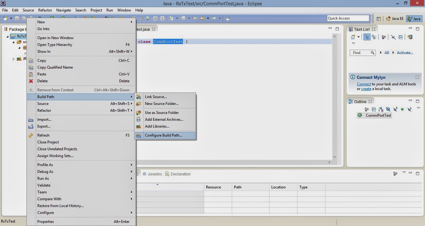Click the editor vertical scrollbar down arrow
The image size is (425, 226).
334,157
